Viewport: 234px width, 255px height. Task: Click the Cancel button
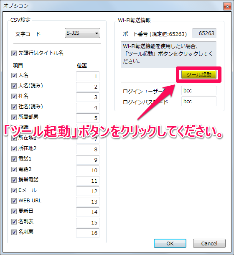click(x=209, y=243)
